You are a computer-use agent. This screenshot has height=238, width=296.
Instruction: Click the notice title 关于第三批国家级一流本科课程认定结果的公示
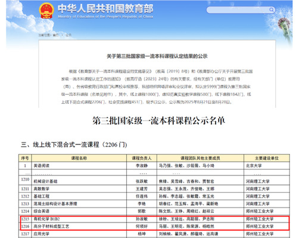(157, 56)
